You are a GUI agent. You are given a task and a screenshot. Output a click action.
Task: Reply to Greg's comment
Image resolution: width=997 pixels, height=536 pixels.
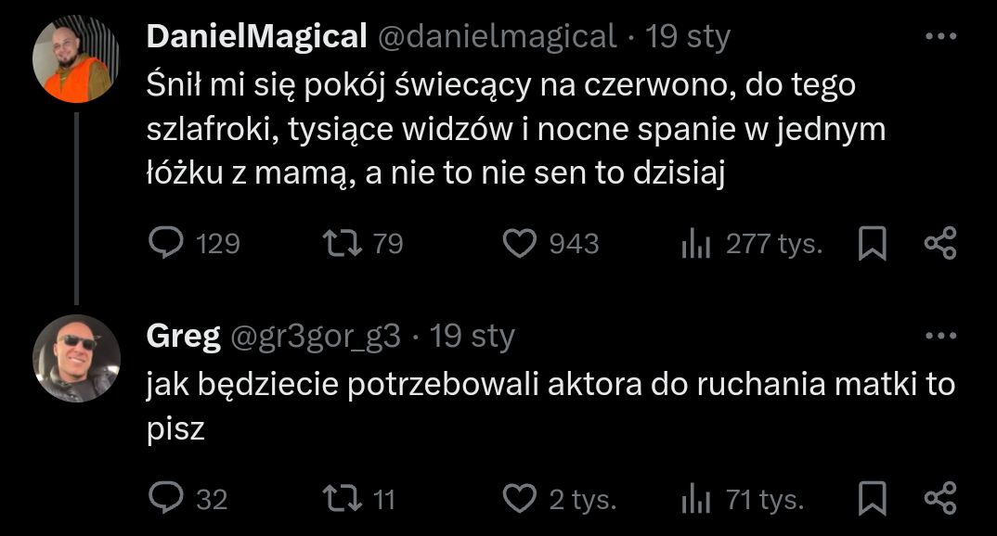tap(166, 500)
